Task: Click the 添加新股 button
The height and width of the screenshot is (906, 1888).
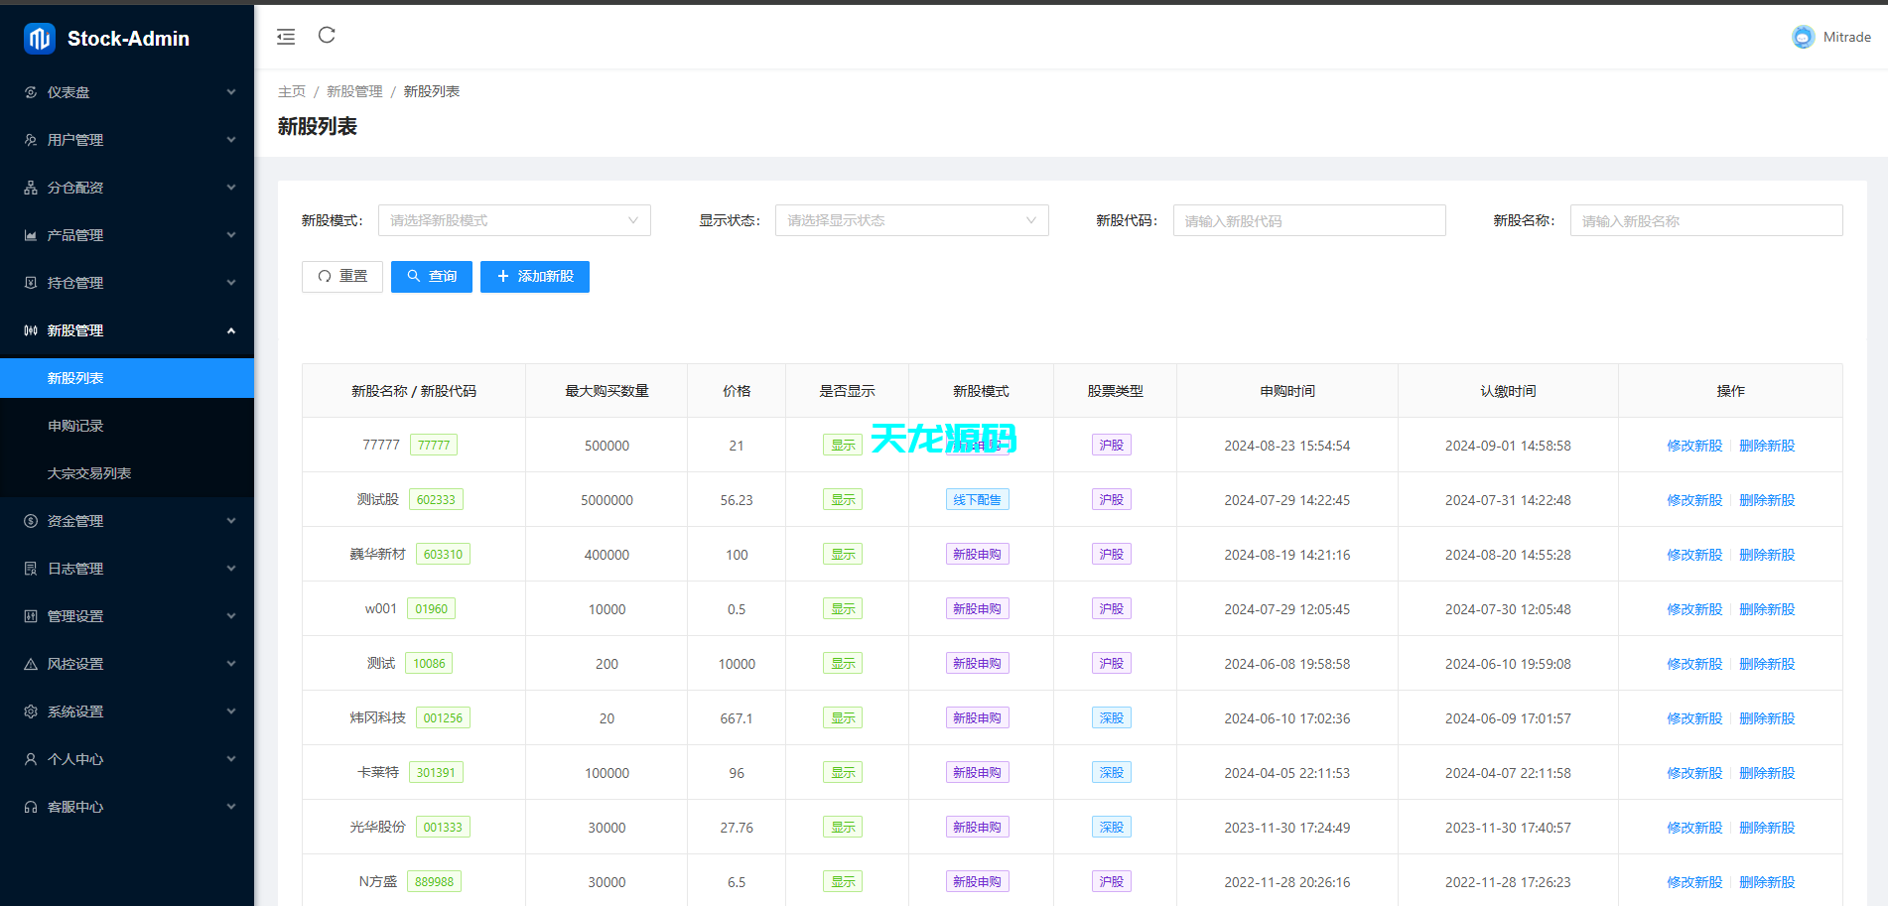Action: (534, 277)
